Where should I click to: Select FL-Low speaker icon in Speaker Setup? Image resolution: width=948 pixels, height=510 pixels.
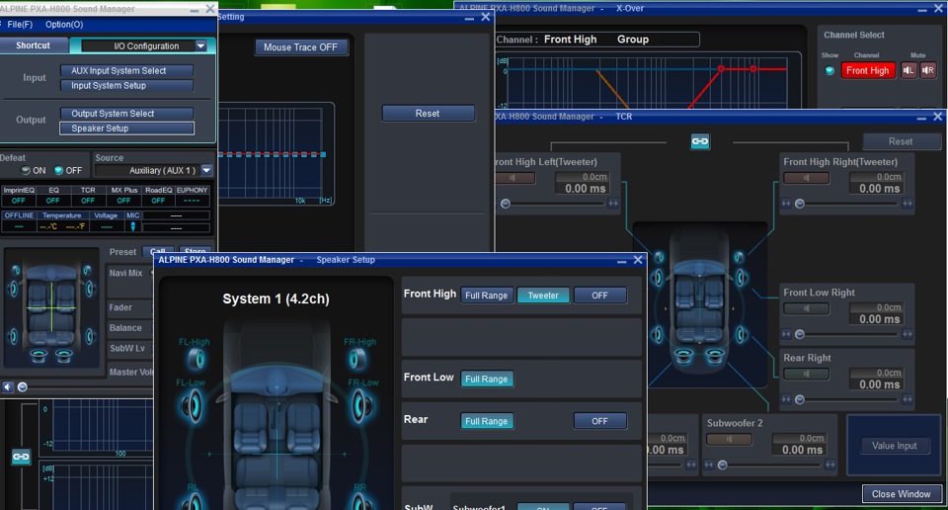click(x=192, y=405)
